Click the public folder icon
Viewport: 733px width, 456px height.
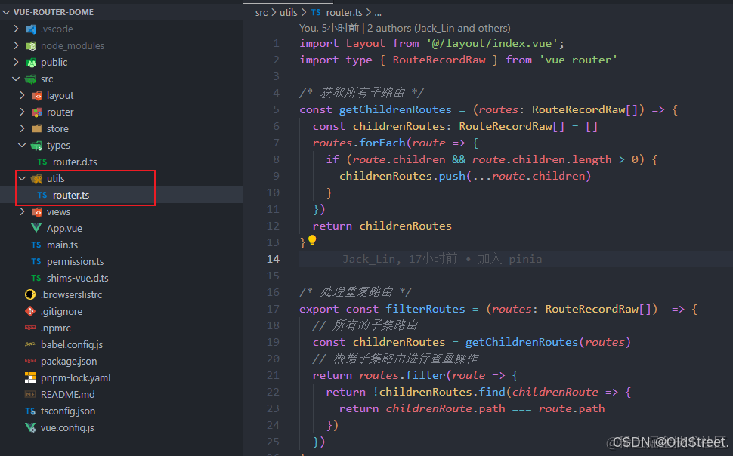click(x=31, y=62)
